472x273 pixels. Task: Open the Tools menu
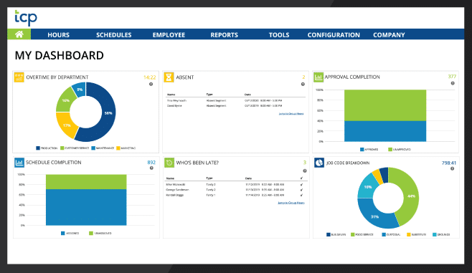pos(279,35)
